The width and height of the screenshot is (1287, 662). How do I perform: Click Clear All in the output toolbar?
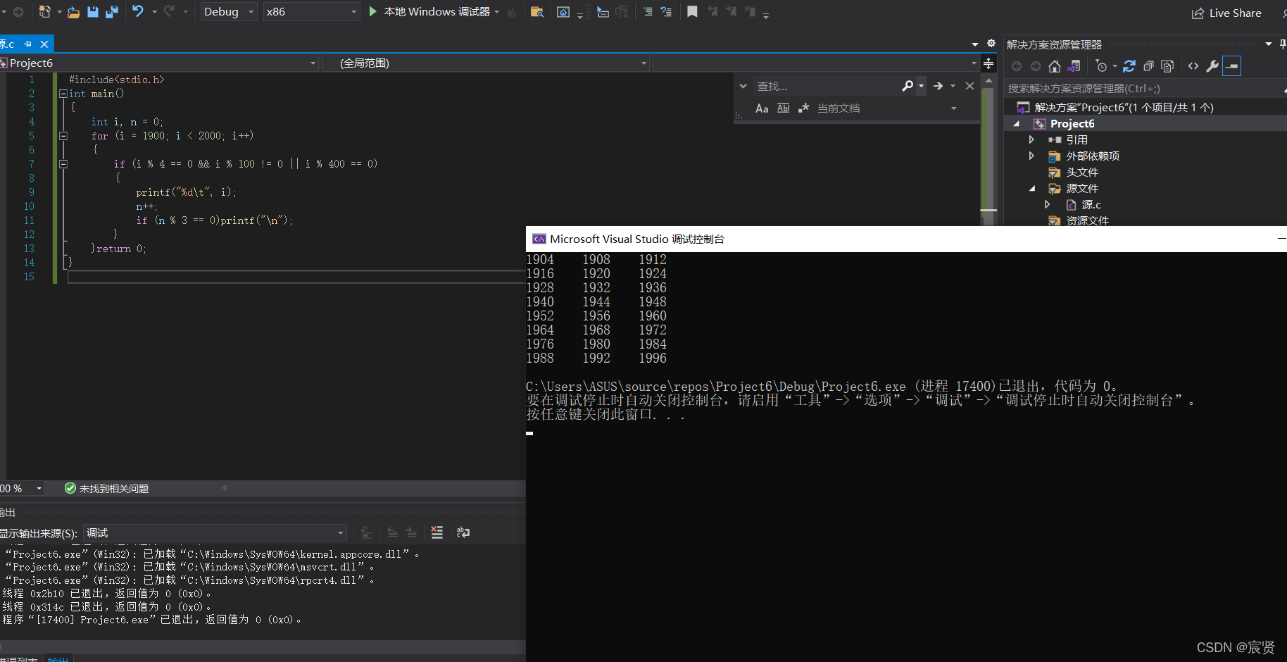coord(437,532)
